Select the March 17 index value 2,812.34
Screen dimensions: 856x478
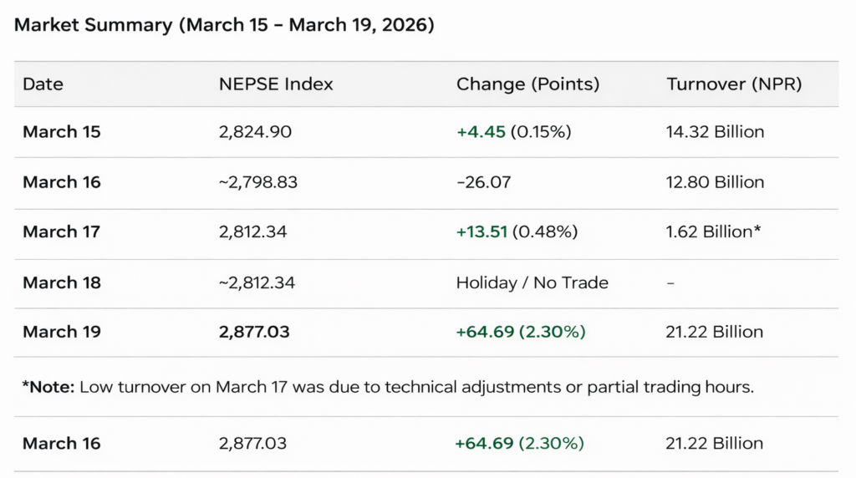tap(252, 231)
